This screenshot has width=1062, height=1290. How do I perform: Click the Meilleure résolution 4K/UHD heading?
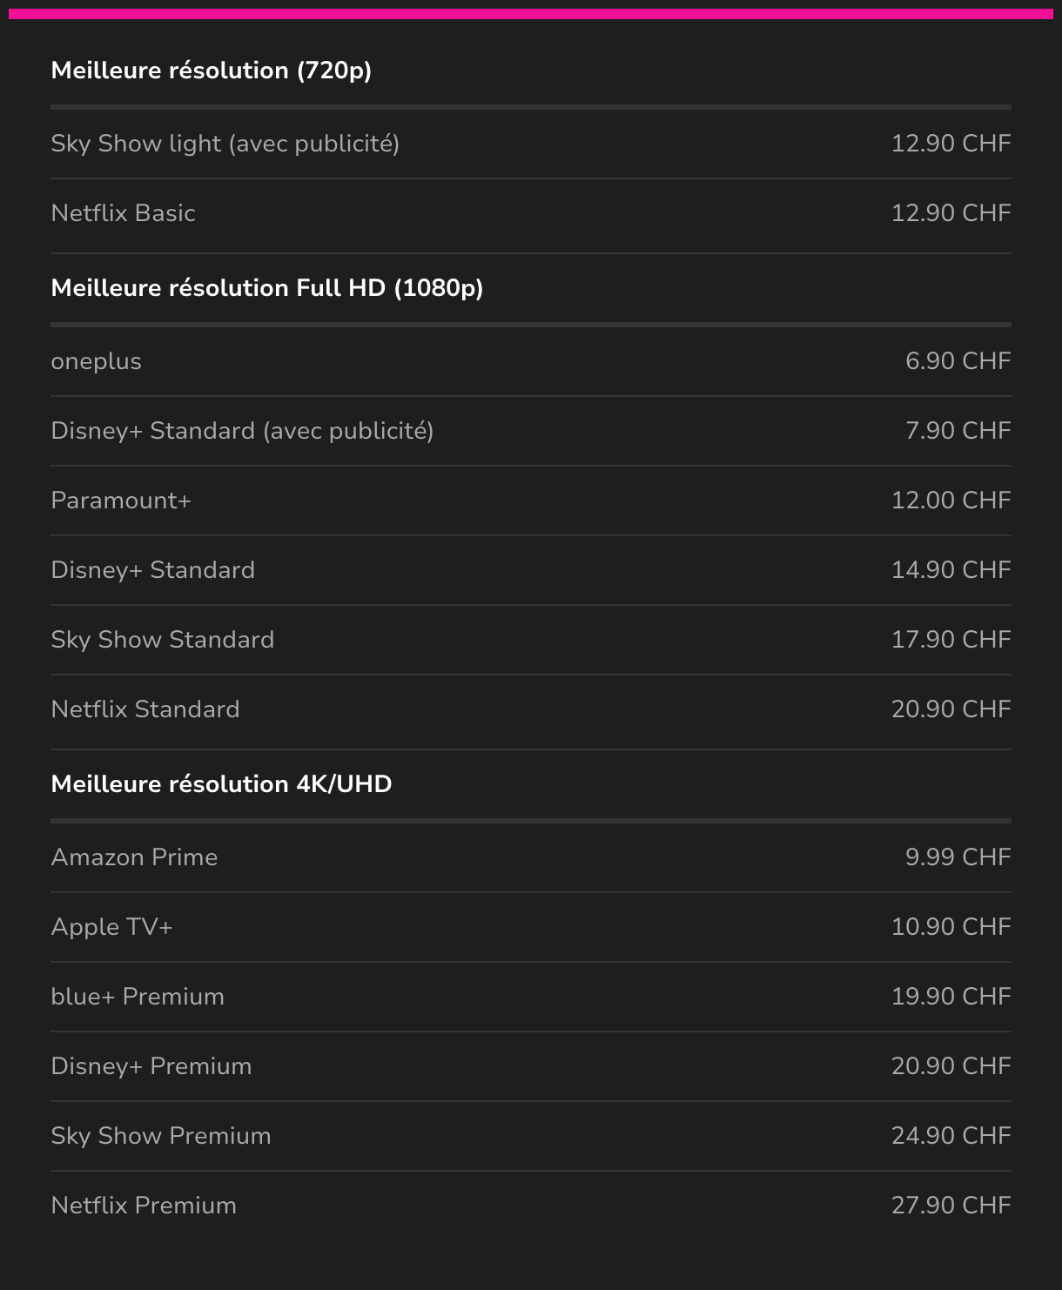coord(222,784)
